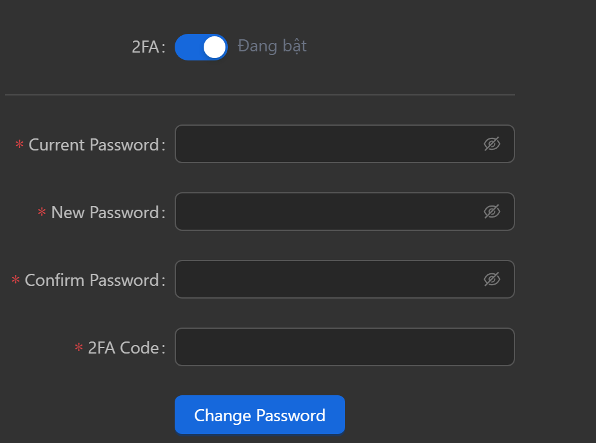596x443 pixels.
Task: Click the "2FA Code" field label
Action: coord(123,348)
